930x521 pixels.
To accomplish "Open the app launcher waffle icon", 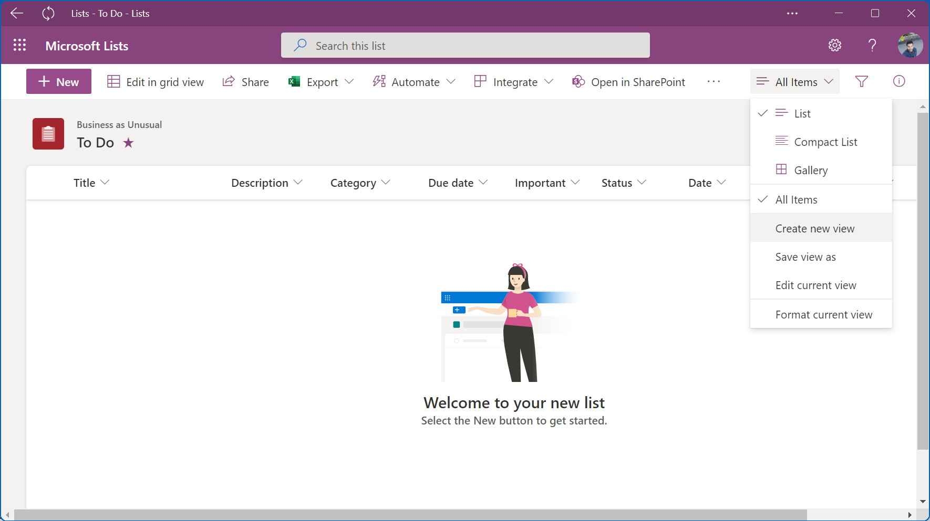I will [x=19, y=46].
